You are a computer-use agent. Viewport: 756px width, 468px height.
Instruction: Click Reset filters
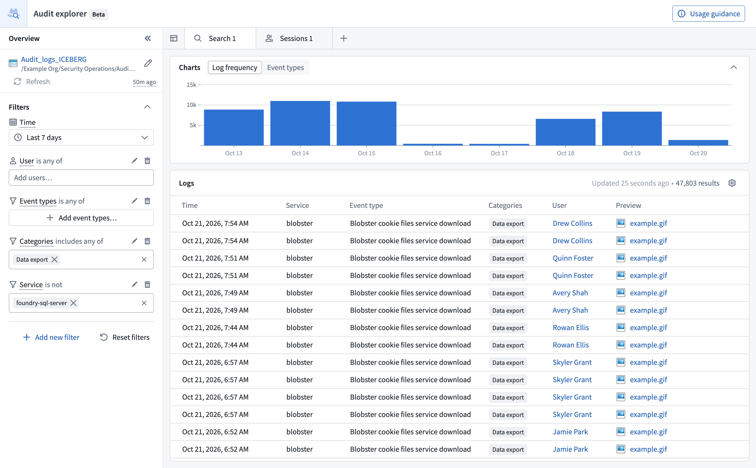[125, 337]
